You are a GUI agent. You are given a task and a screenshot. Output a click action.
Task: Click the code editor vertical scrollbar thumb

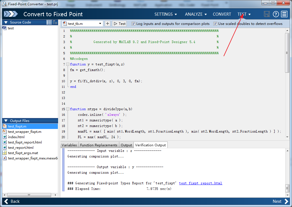(287, 53)
